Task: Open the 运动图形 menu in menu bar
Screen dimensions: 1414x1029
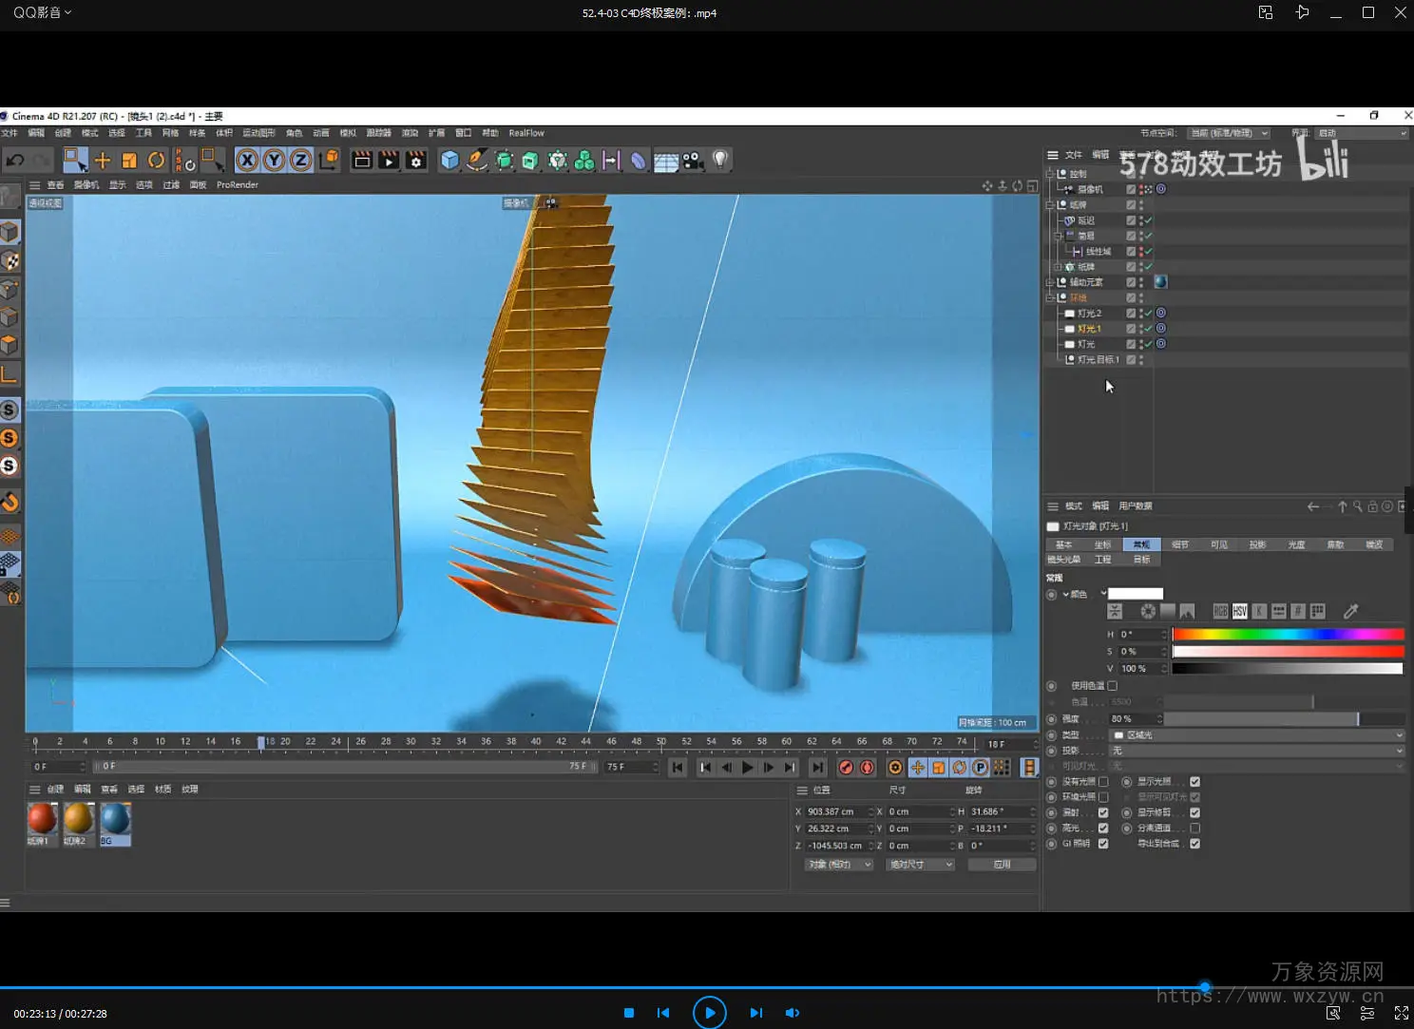Action: (258, 133)
